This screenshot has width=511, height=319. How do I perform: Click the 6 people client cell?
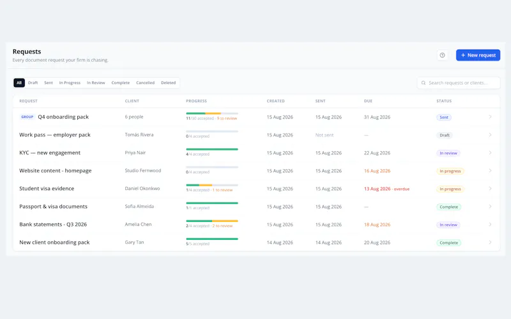point(134,117)
